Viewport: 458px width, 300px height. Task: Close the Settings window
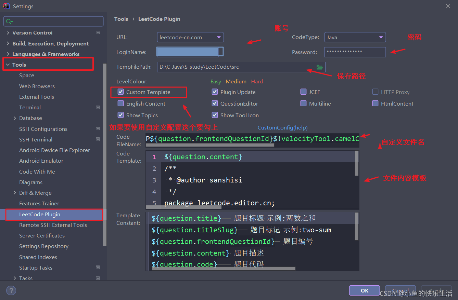click(x=448, y=6)
